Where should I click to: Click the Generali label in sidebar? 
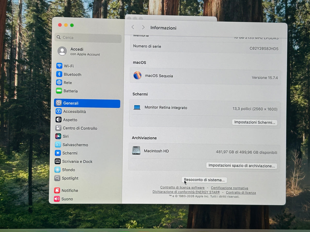(71, 103)
